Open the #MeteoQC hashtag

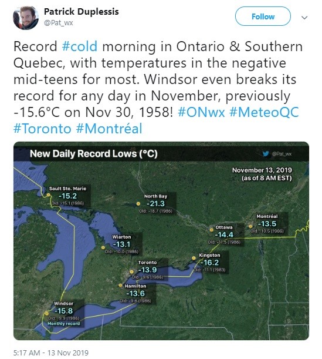[264, 112]
